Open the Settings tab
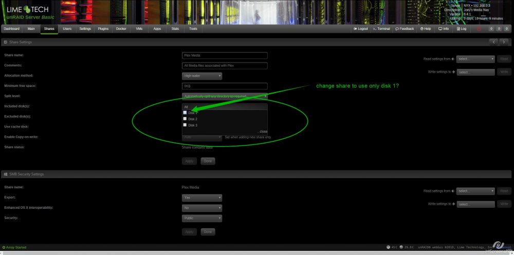514x255 pixels. click(x=85, y=29)
